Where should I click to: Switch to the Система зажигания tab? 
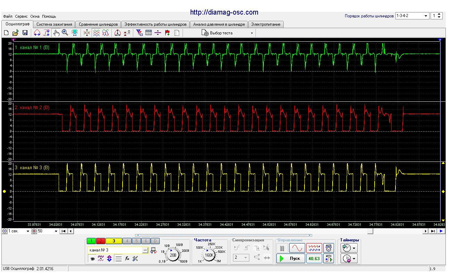click(x=54, y=24)
